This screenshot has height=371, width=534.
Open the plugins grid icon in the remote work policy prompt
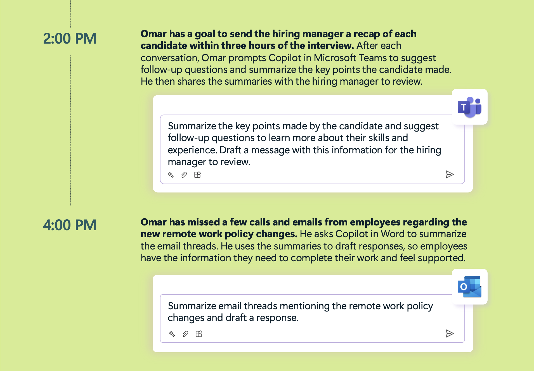coord(199,334)
